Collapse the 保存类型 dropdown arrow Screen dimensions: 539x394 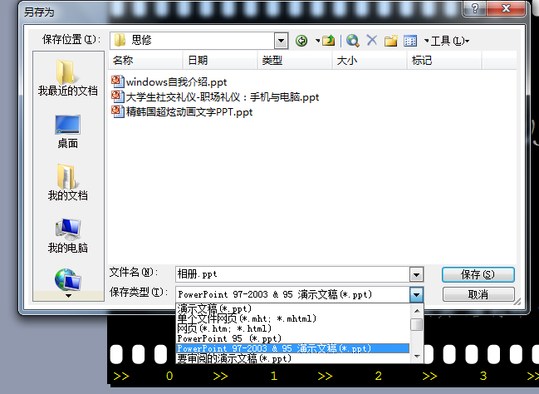[x=416, y=294]
